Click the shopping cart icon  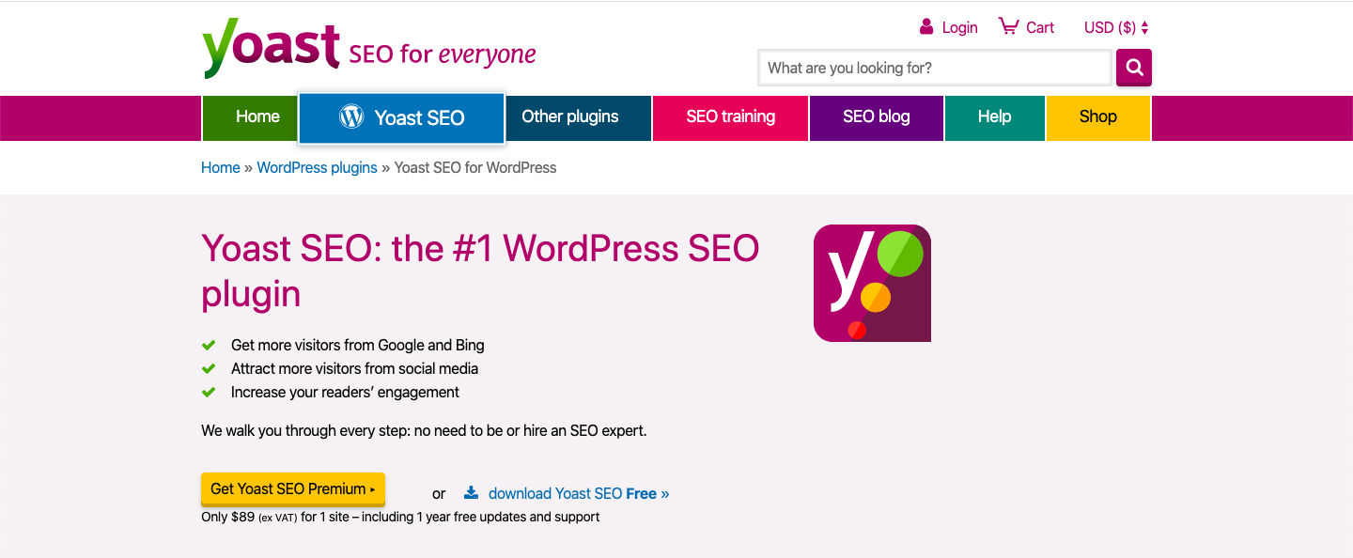point(1008,26)
